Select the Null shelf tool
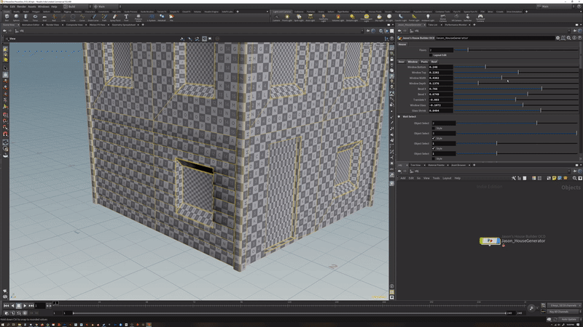583x327 pixels. [x=54, y=17]
